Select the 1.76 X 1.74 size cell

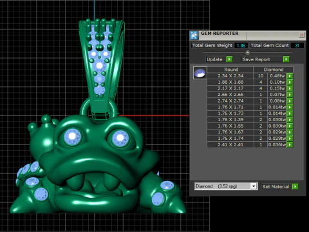coord(230,139)
